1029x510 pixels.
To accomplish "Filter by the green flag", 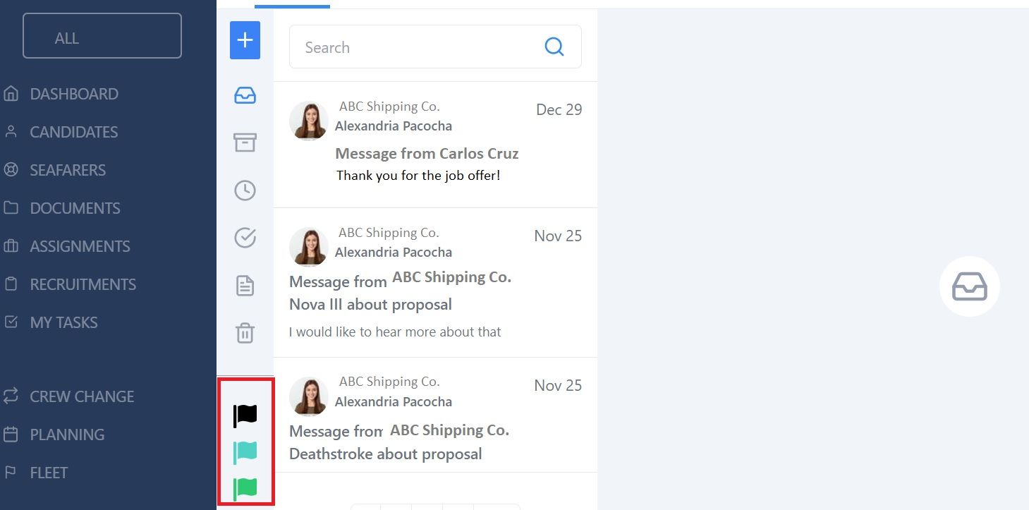I will 245,489.
